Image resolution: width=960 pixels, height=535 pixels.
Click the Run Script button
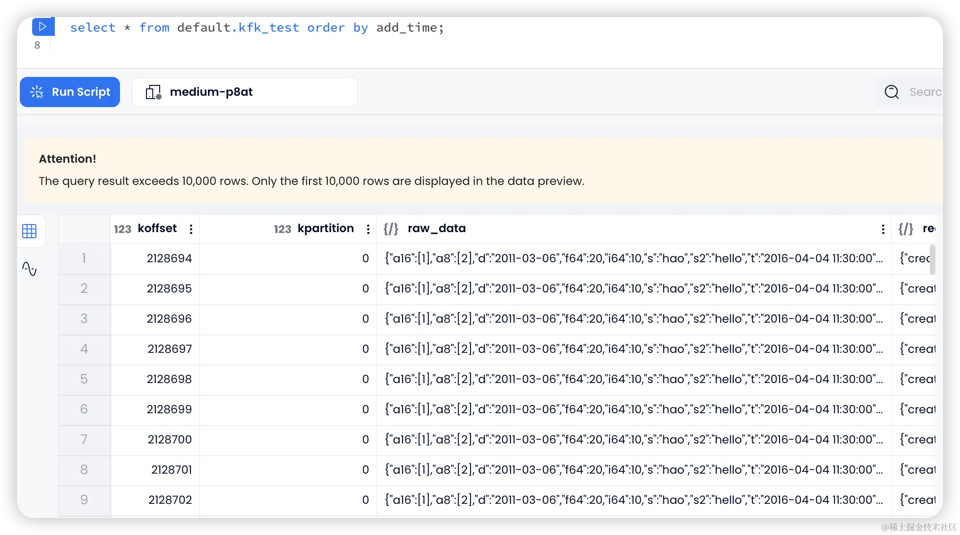(70, 92)
